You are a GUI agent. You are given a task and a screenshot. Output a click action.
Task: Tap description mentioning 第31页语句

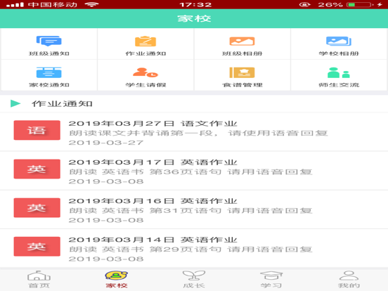190,211
